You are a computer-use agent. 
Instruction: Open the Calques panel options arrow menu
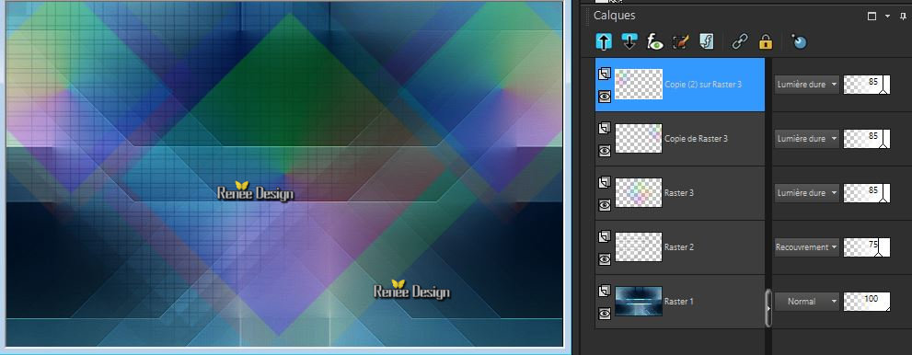click(887, 17)
